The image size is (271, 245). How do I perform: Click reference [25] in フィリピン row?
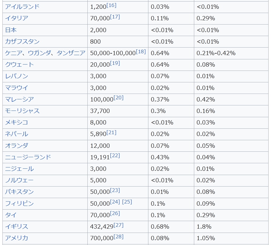(127, 202)
